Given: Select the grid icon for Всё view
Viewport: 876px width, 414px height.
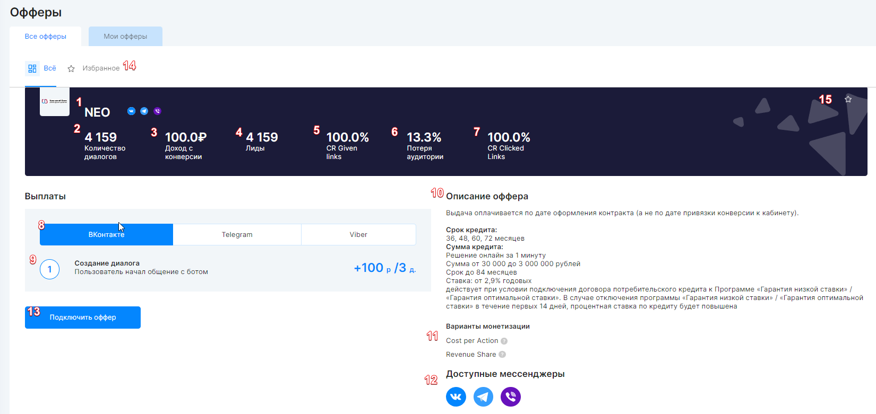Looking at the screenshot, I should point(32,68).
